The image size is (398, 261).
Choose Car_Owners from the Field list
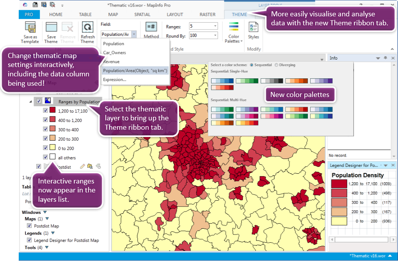pyautogui.click(x=135, y=53)
